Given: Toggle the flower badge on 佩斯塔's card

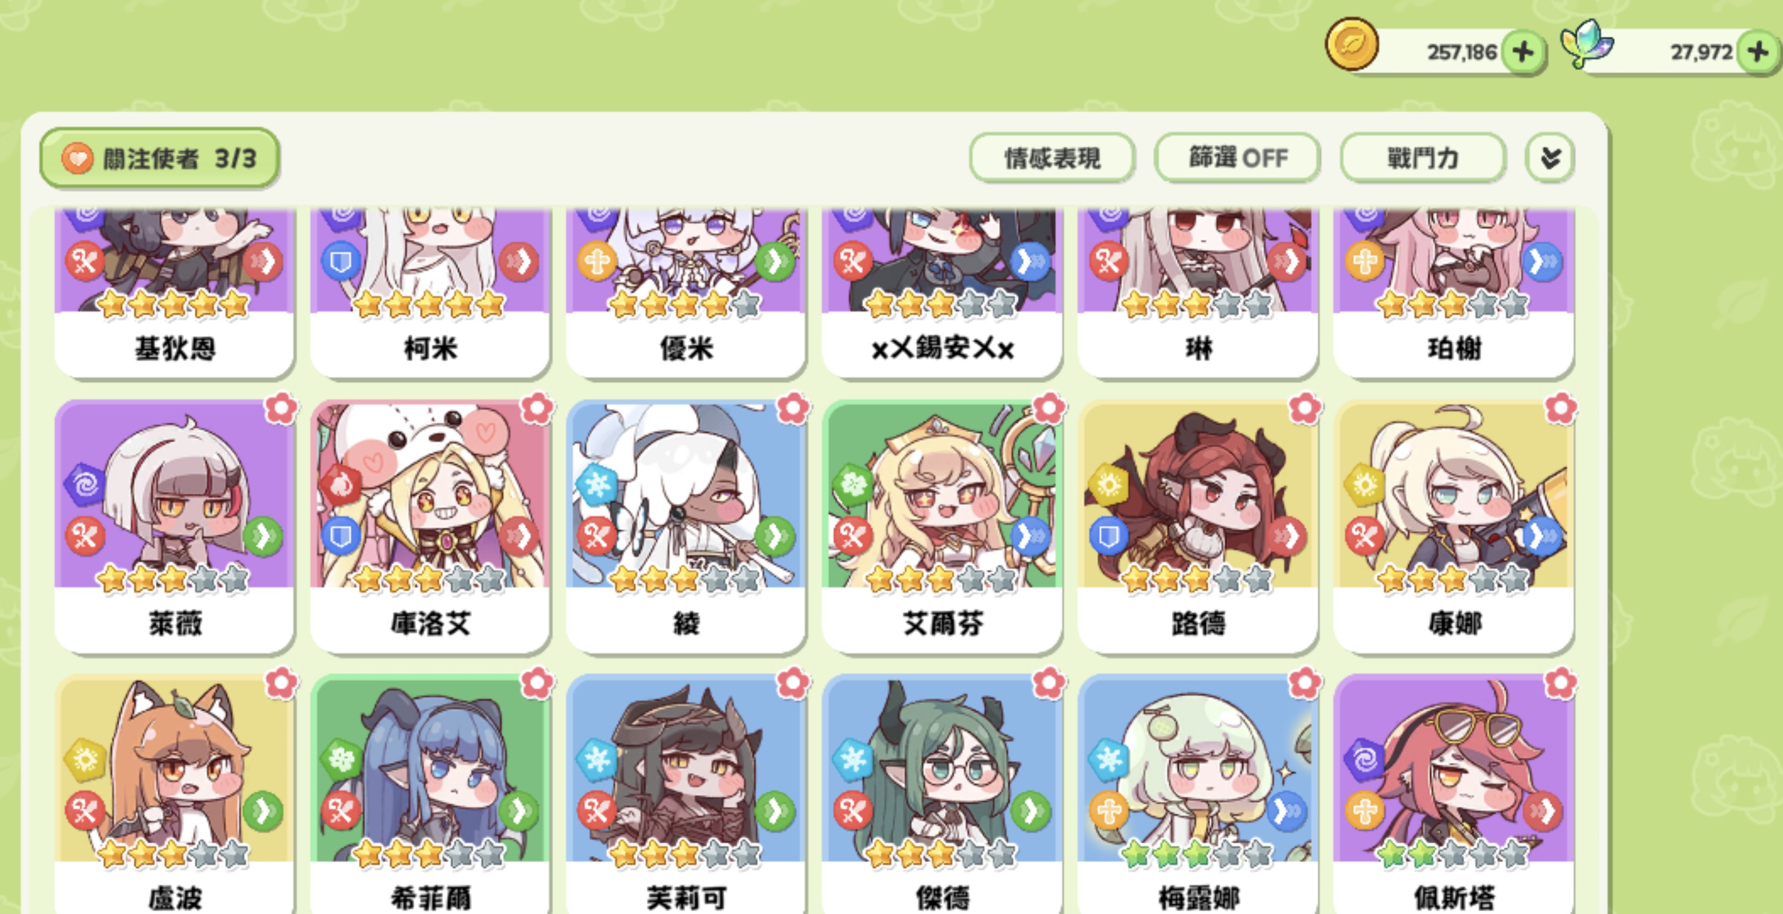Looking at the screenshot, I should click(x=1561, y=684).
